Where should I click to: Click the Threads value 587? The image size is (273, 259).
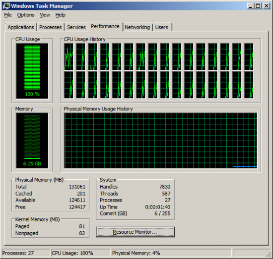tap(166, 194)
